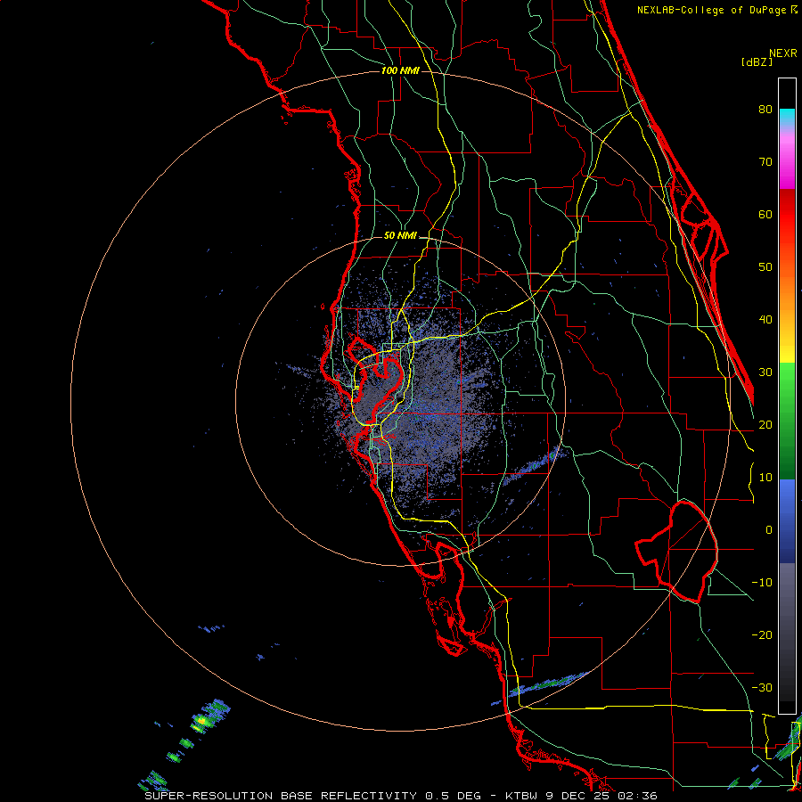The image size is (802, 802).
Task: Click "SUPER-RESOLUTION BASE REFLECTIVITY" in the caption
Action: pos(281,796)
